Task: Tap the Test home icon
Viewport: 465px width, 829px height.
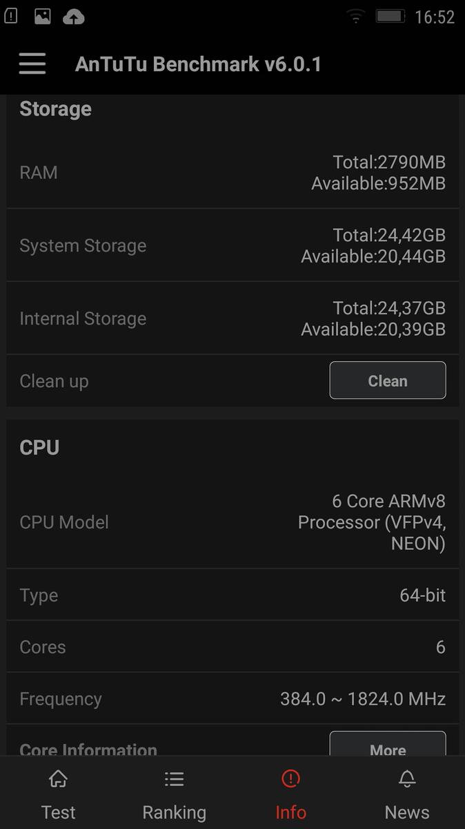Action: click(58, 779)
